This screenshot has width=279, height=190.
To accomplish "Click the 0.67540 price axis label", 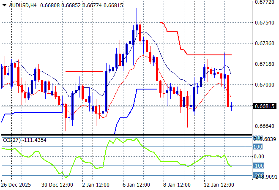I will [265, 22].
